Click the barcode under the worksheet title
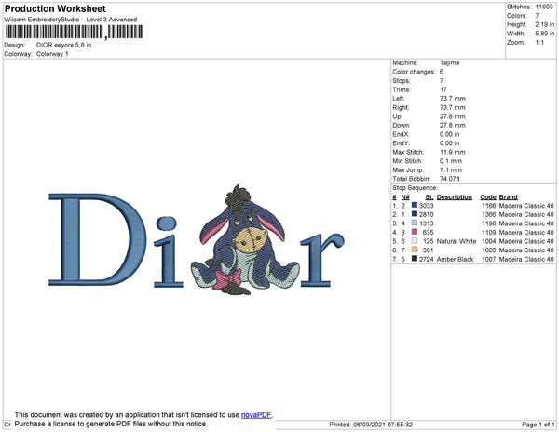The width and height of the screenshot is (559, 432). pos(74,32)
